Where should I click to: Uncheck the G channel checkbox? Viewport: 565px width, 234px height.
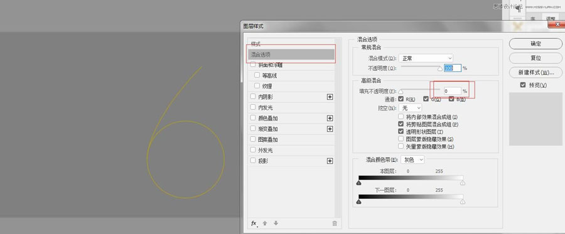[x=426, y=99]
